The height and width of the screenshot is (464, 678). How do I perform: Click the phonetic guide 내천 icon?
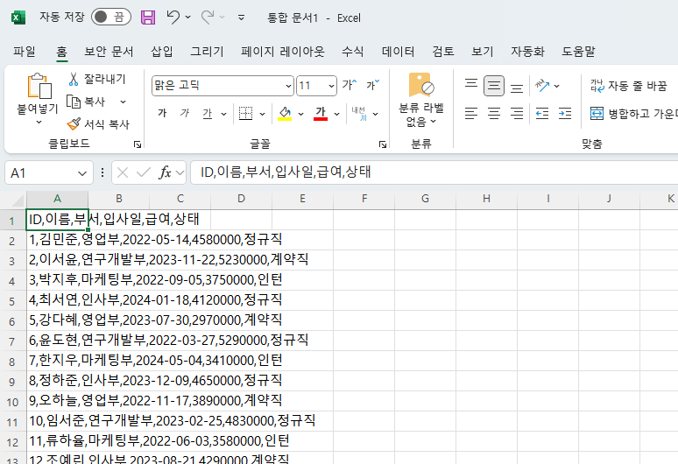359,113
